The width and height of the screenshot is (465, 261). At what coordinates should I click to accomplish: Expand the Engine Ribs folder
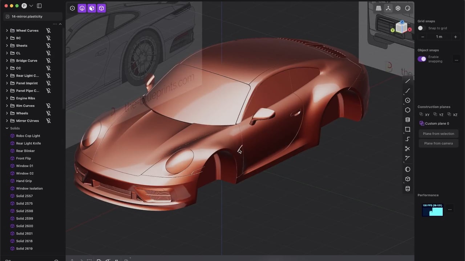tap(7, 98)
